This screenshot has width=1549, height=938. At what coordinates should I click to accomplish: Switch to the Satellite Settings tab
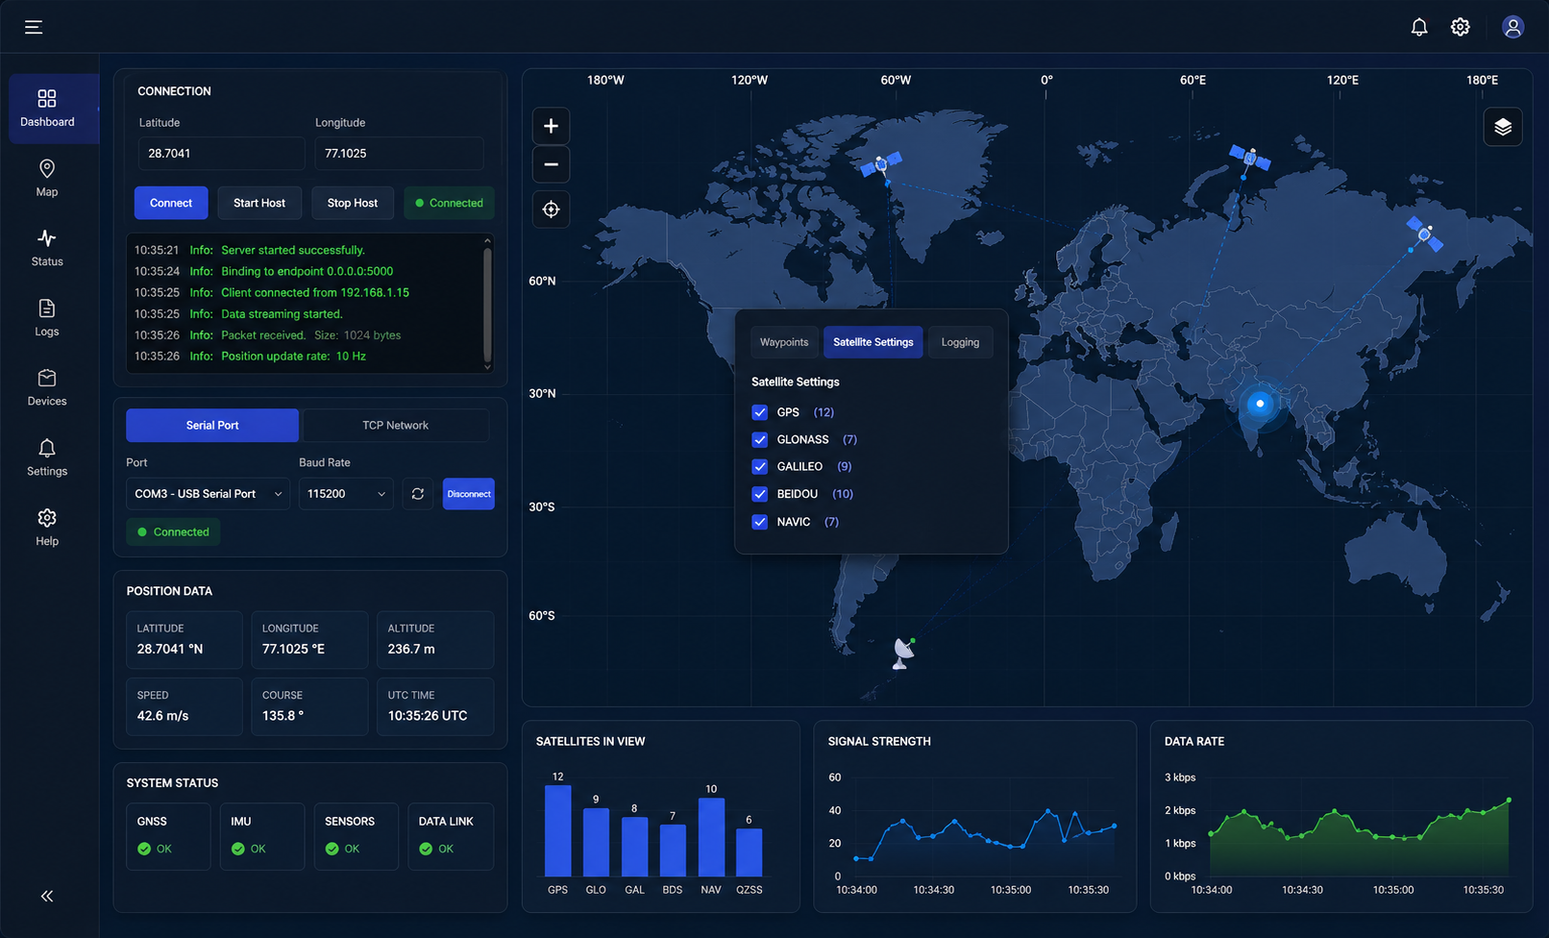coord(873,342)
